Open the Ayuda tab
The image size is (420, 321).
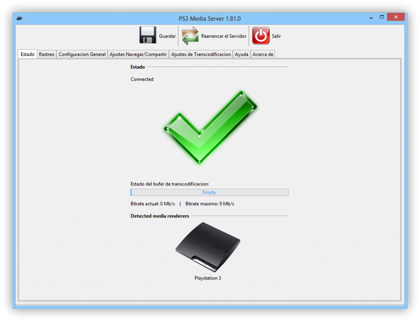click(x=241, y=54)
